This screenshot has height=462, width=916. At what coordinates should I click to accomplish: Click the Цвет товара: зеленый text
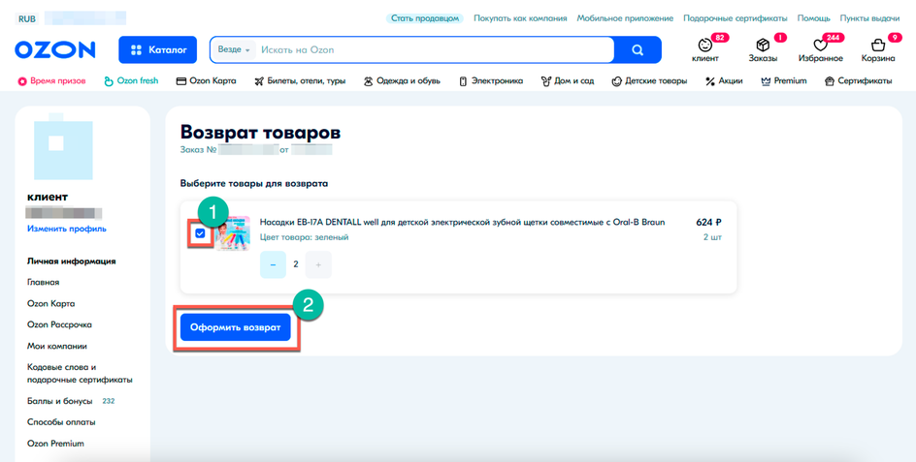pos(305,237)
